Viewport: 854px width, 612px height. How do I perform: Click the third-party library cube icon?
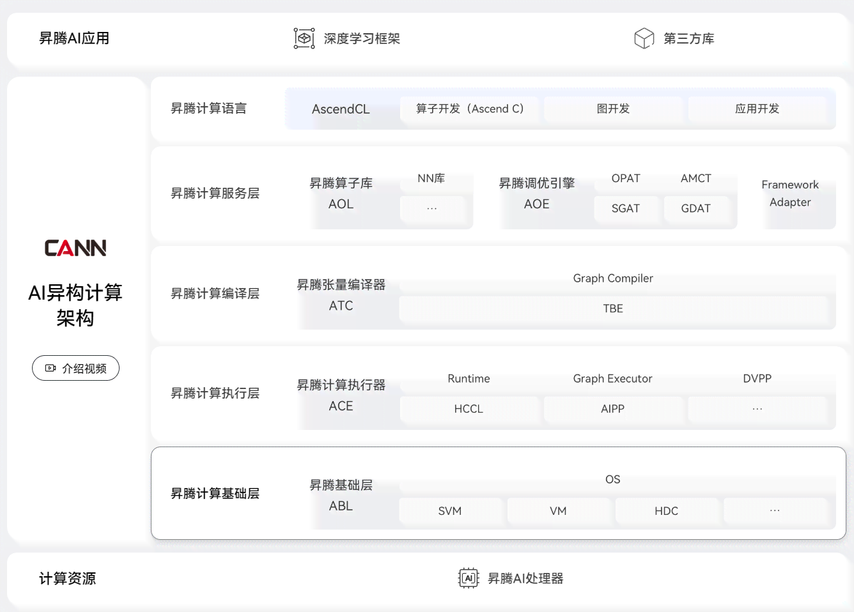point(644,38)
